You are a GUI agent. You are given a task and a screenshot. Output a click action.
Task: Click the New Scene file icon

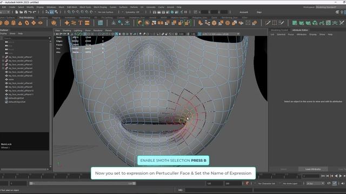click(x=17, y=12)
